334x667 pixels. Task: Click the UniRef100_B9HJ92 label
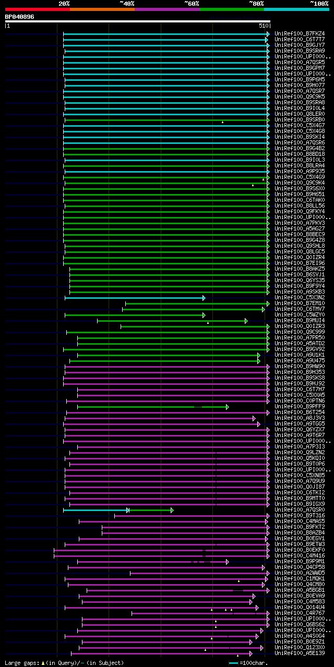tap(300, 383)
